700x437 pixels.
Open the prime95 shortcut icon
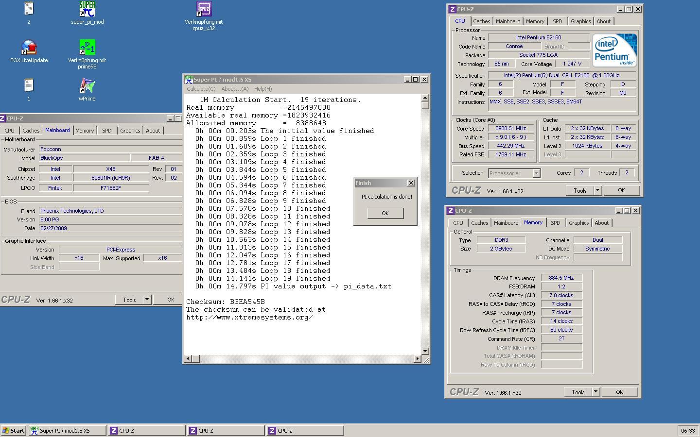(87, 47)
